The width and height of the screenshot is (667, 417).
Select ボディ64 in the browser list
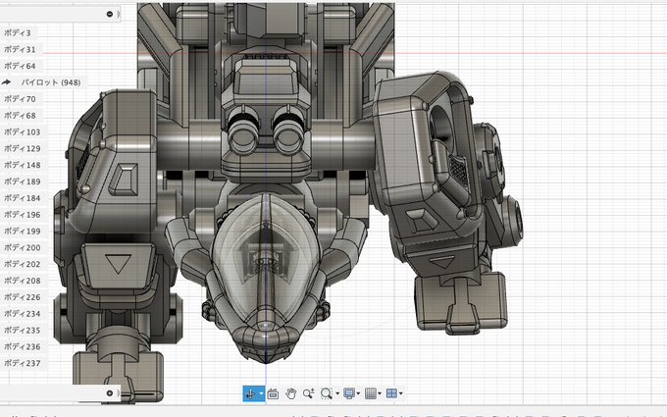click(x=20, y=66)
